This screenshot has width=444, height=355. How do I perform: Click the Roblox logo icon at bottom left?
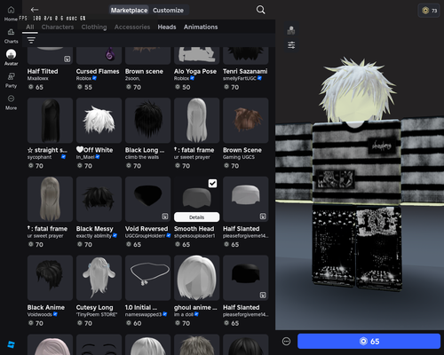(x=11, y=344)
